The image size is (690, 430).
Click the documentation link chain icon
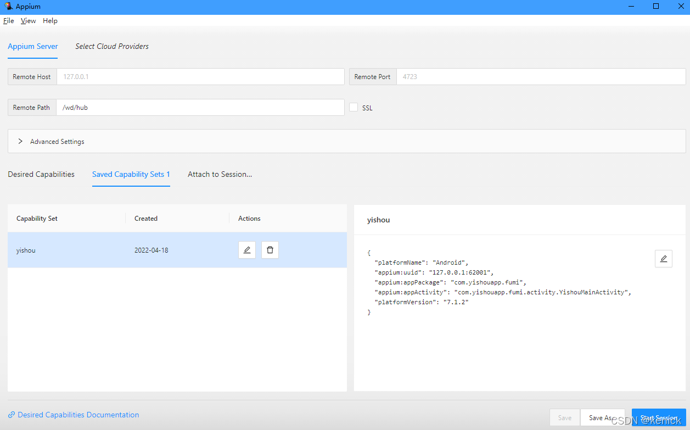[12, 415]
